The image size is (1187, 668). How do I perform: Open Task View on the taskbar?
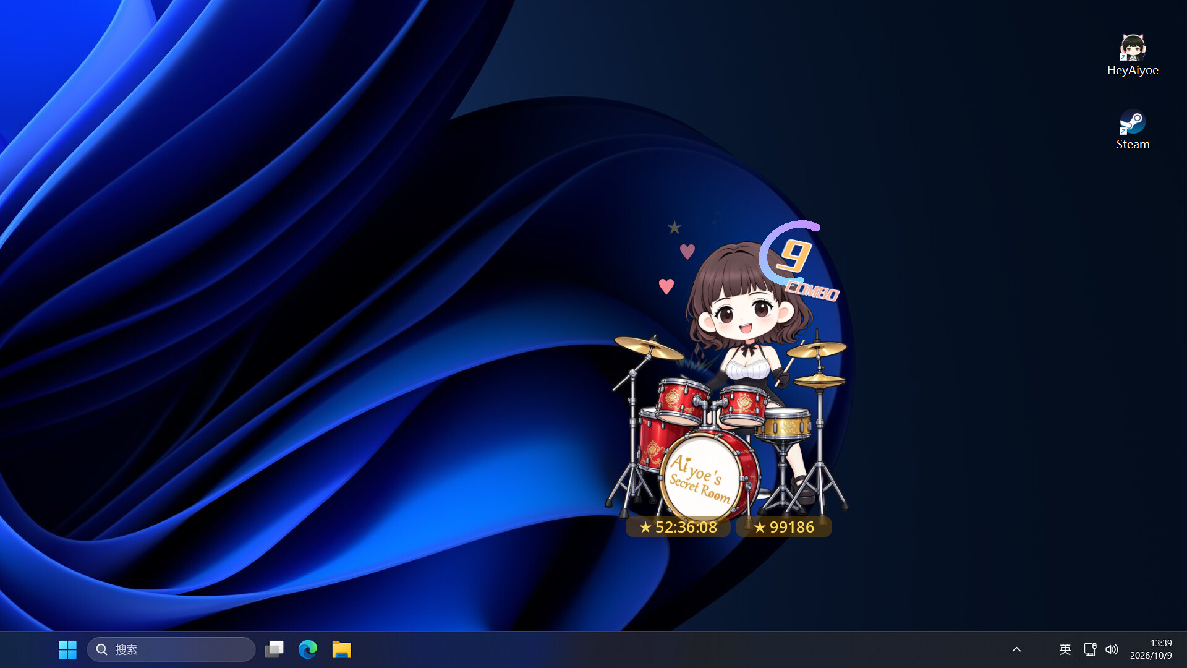[274, 649]
